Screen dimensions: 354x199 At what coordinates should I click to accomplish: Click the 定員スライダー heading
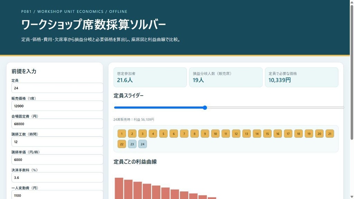(129, 96)
